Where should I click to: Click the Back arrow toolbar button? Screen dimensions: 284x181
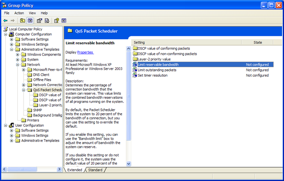pyautogui.click(x=6, y=21)
